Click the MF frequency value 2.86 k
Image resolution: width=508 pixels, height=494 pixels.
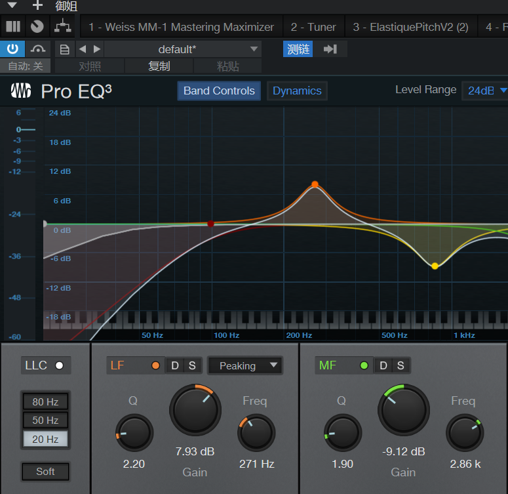[x=465, y=464]
